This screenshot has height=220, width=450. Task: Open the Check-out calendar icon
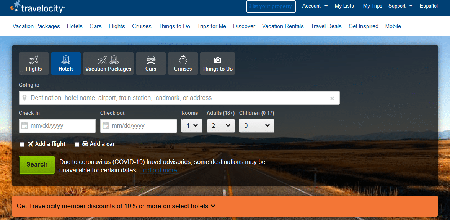106,126
